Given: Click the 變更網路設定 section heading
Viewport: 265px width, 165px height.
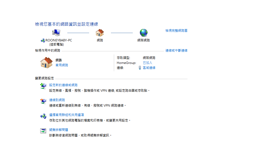Looking at the screenshot, I should (x=44, y=78).
